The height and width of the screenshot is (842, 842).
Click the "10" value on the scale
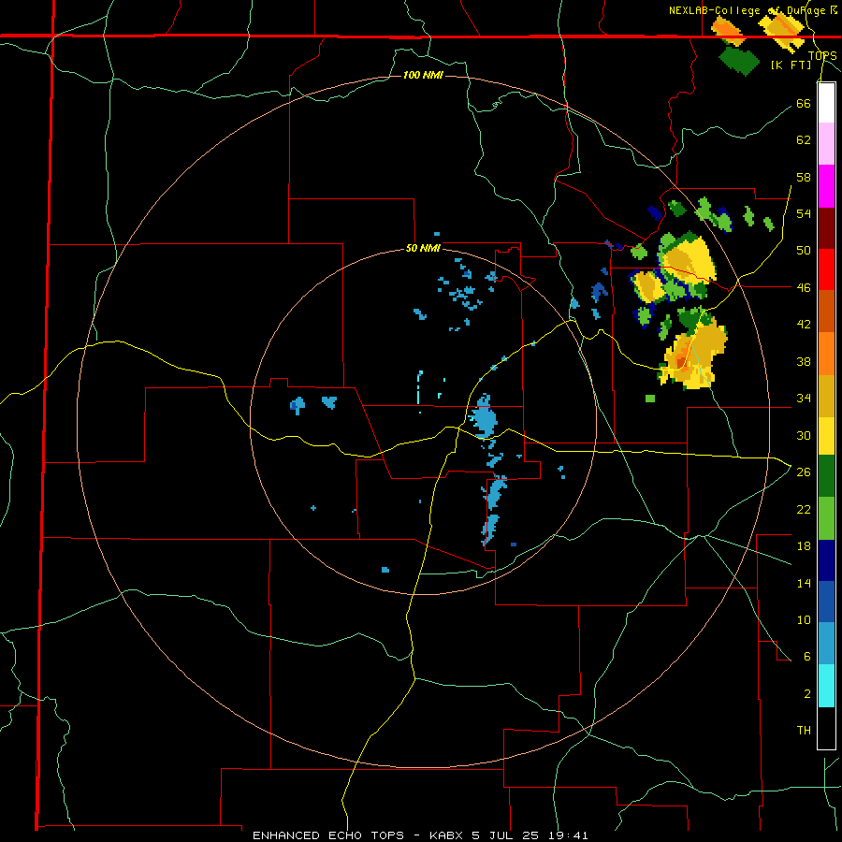pyautogui.click(x=804, y=619)
